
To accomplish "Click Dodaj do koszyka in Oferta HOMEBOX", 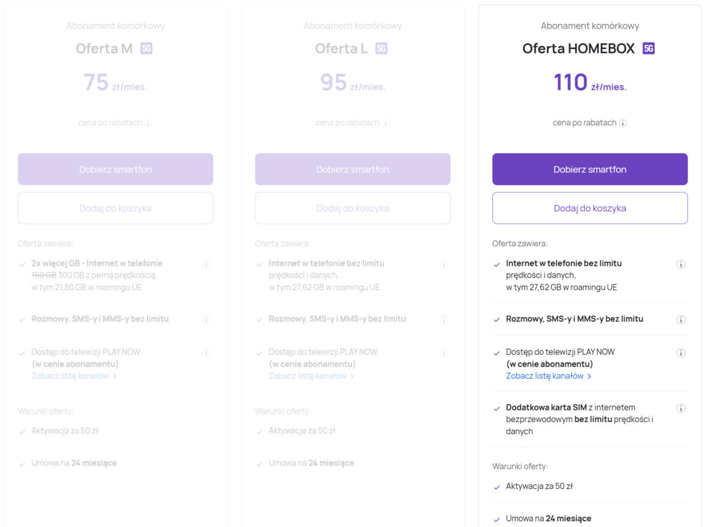I will (590, 208).
